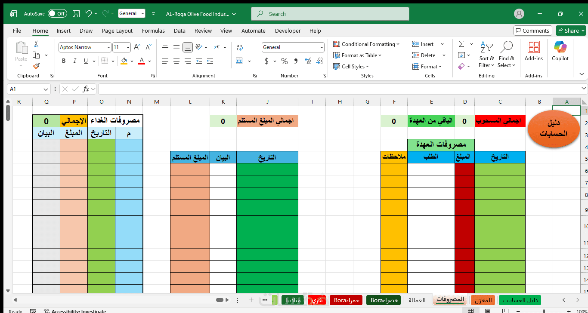Open the Data ribbon tab
588x313 pixels.
[x=179, y=31]
